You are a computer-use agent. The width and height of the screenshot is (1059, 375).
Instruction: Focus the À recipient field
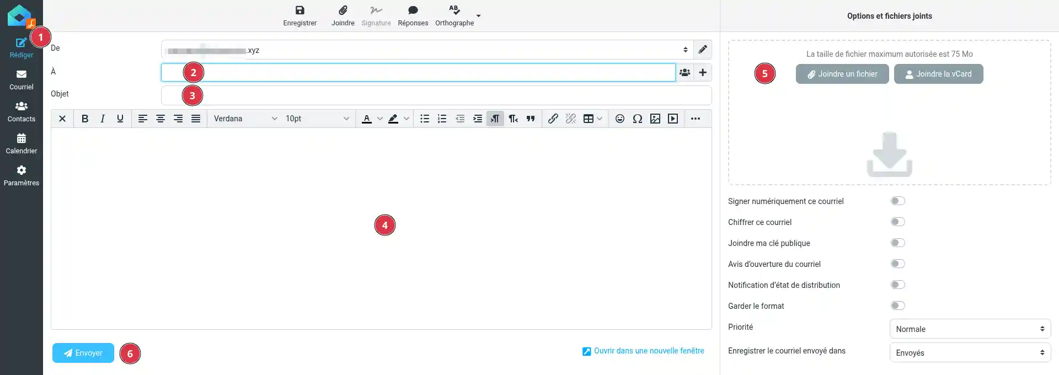pyautogui.click(x=418, y=72)
